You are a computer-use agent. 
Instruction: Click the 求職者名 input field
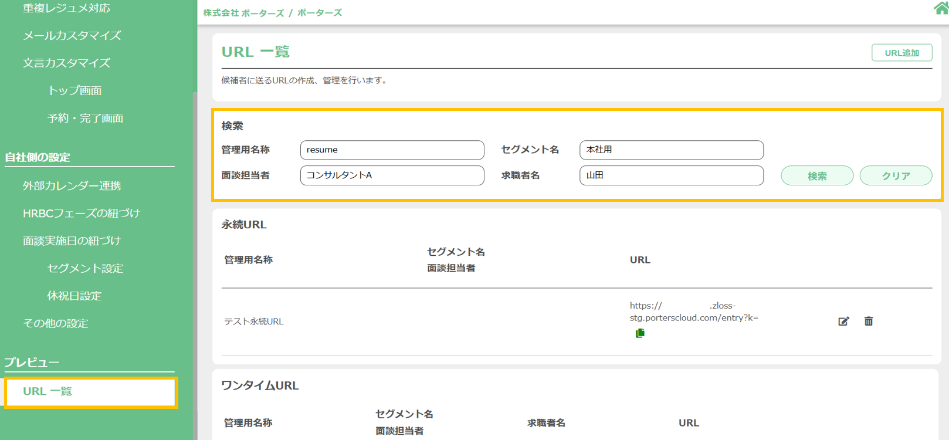click(x=671, y=175)
